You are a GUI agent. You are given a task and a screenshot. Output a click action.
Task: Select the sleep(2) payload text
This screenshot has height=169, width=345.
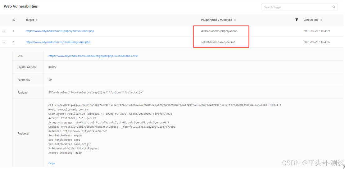96,93
